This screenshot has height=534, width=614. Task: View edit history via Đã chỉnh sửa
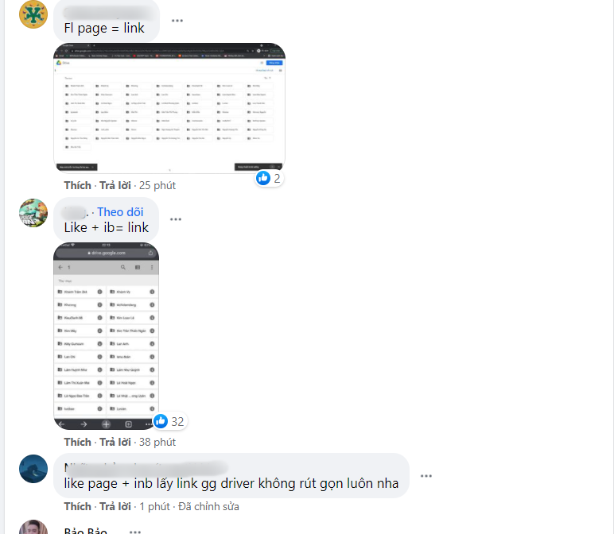208,507
